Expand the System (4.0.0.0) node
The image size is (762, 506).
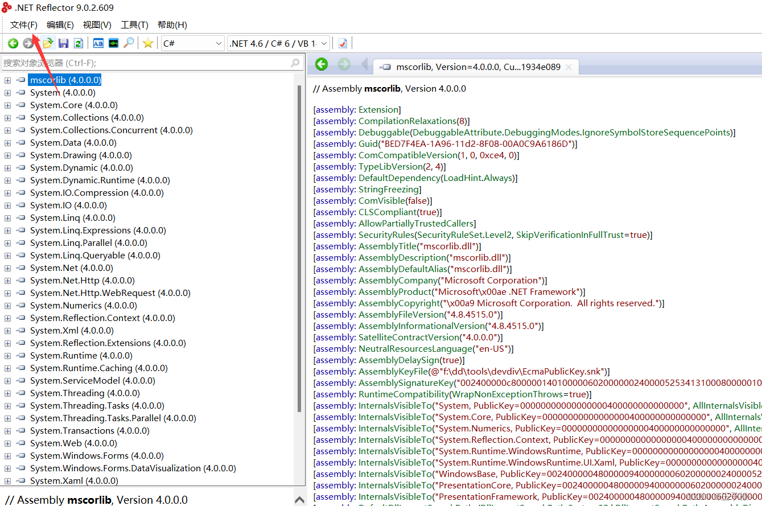tap(7, 93)
